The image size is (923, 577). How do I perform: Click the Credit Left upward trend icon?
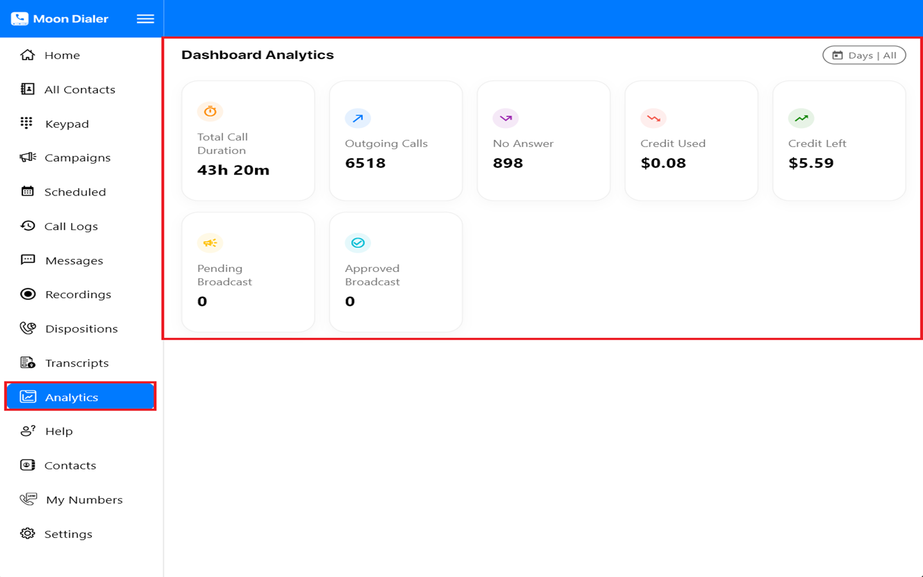tap(801, 118)
